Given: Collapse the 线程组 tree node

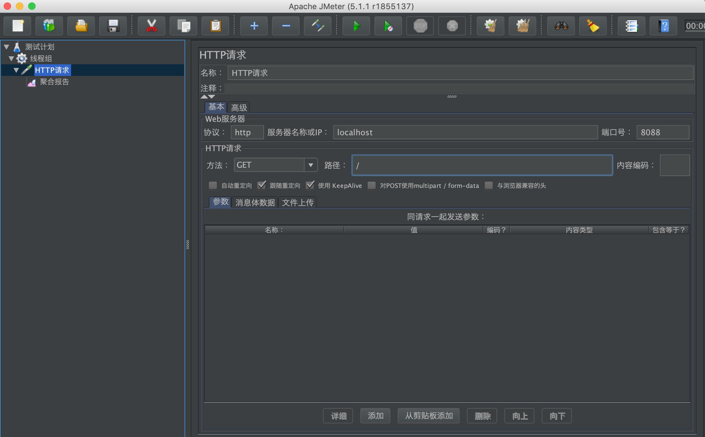Looking at the screenshot, I should [x=11, y=58].
